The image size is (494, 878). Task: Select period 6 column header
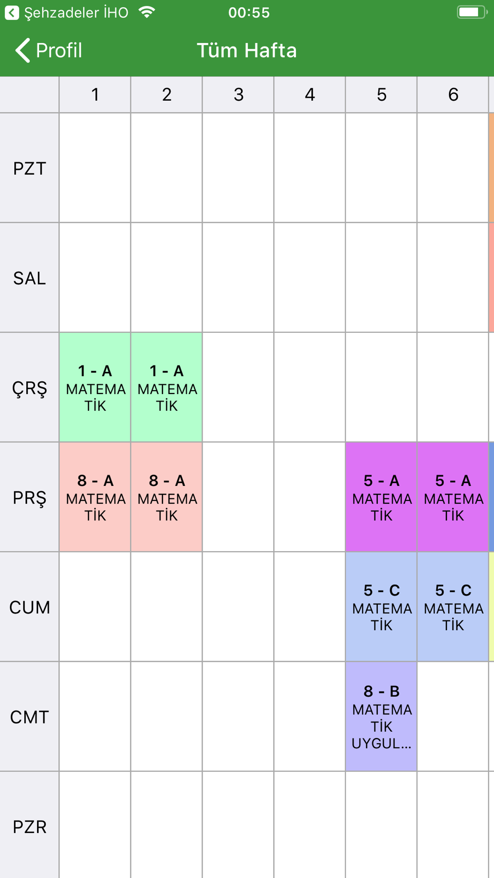point(453,94)
